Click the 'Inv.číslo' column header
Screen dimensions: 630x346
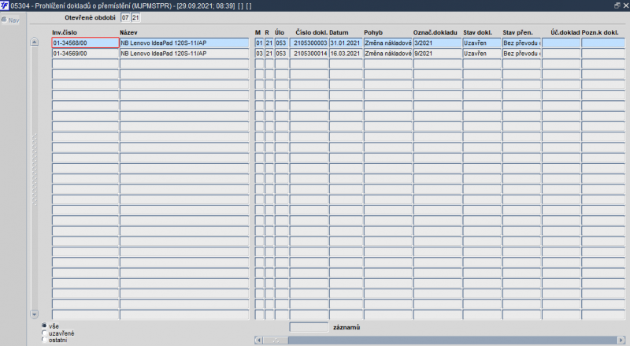[x=65, y=32]
